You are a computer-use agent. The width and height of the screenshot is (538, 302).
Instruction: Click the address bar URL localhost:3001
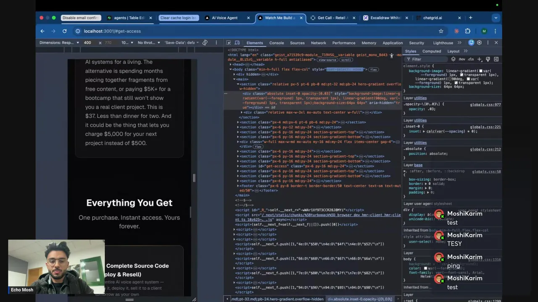[x=112, y=31]
